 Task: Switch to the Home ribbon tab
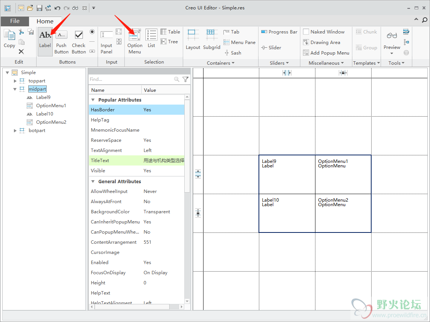45,21
